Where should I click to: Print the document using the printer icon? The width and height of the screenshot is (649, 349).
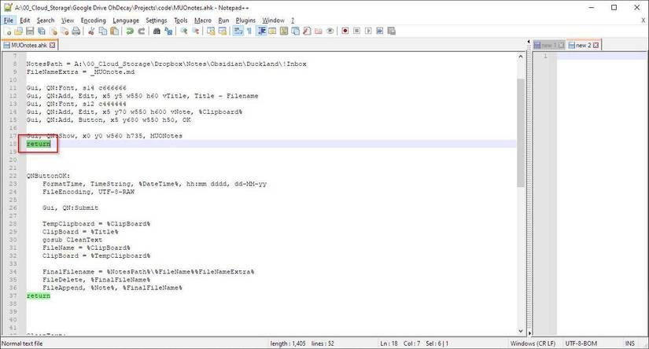[76, 31]
